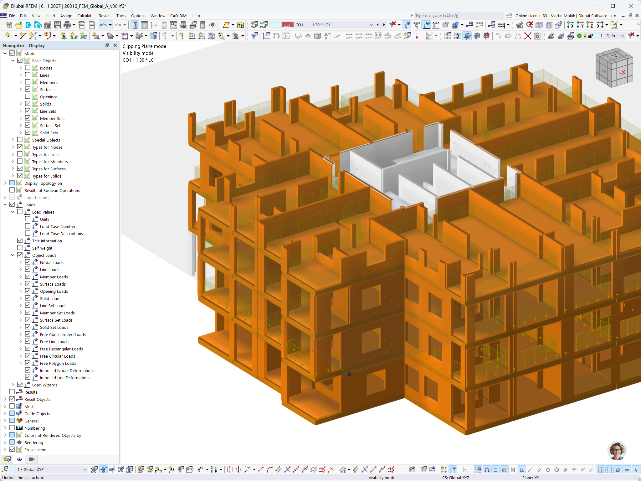
Task: Save the current model
Action: click(58, 25)
